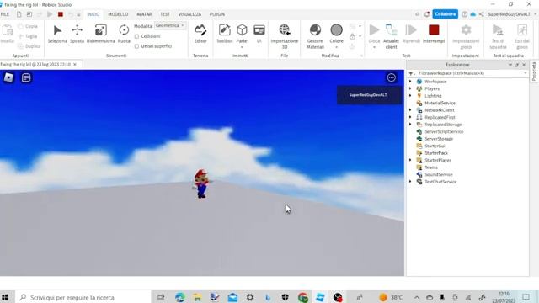Click the red stop square in quick toolbar

tap(61, 14)
